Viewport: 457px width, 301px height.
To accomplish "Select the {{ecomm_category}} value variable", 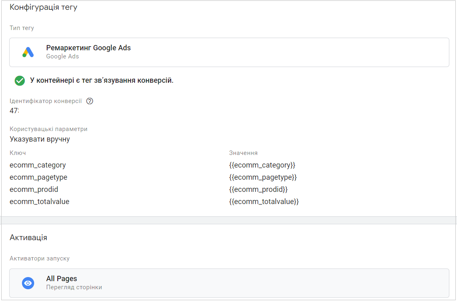I will tap(262, 165).
